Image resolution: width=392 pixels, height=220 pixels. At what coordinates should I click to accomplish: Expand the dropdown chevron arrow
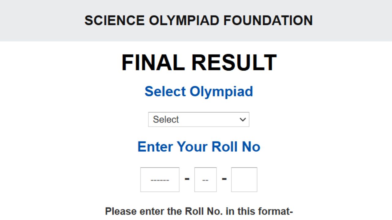pyautogui.click(x=243, y=119)
